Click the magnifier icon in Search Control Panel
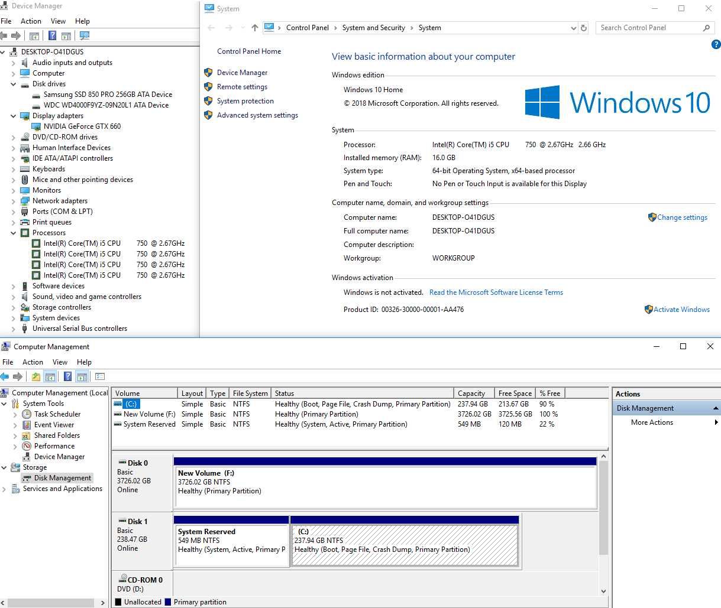This screenshot has width=721, height=608. (x=706, y=28)
